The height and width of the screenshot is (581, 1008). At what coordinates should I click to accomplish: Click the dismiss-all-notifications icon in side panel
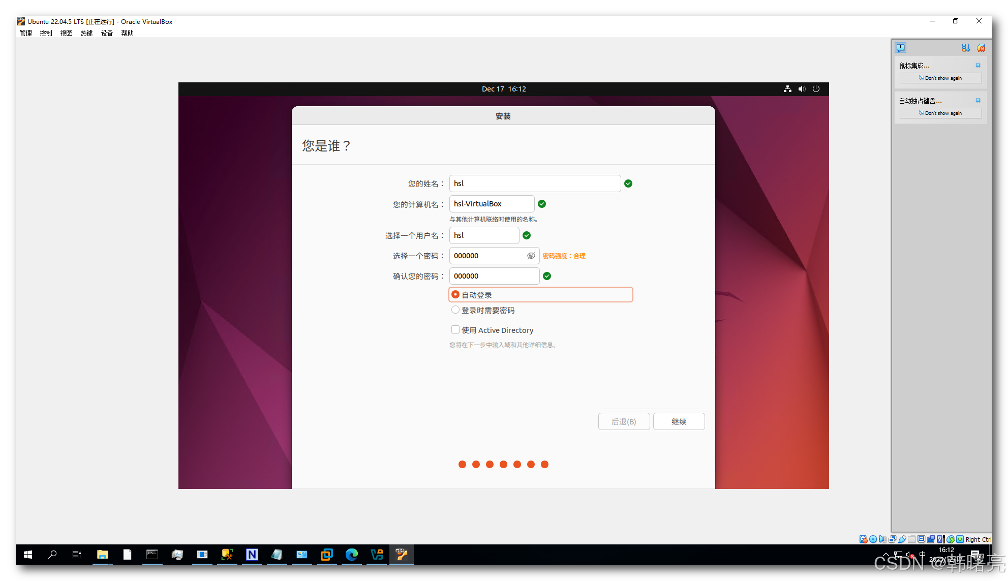click(981, 47)
